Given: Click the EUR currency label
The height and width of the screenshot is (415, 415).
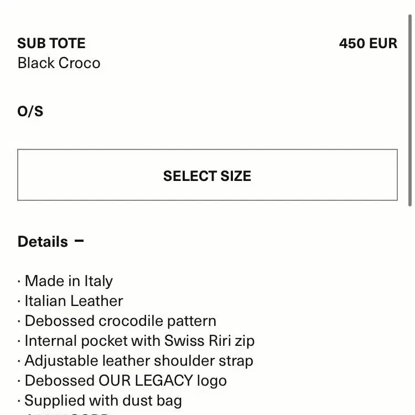Looking at the screenshot, I should tap(383, 43).
